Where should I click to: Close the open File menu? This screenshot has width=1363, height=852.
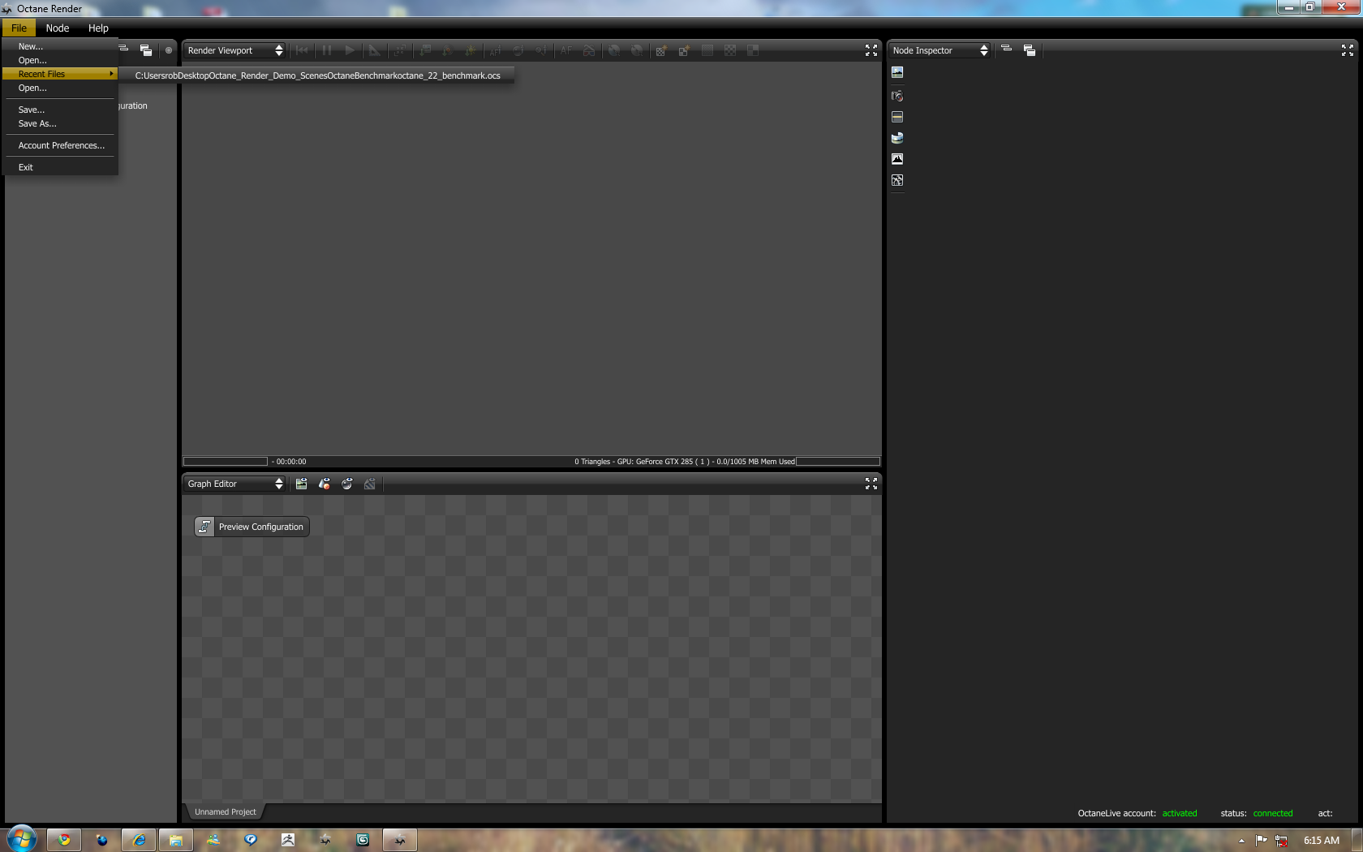point(19,28)
